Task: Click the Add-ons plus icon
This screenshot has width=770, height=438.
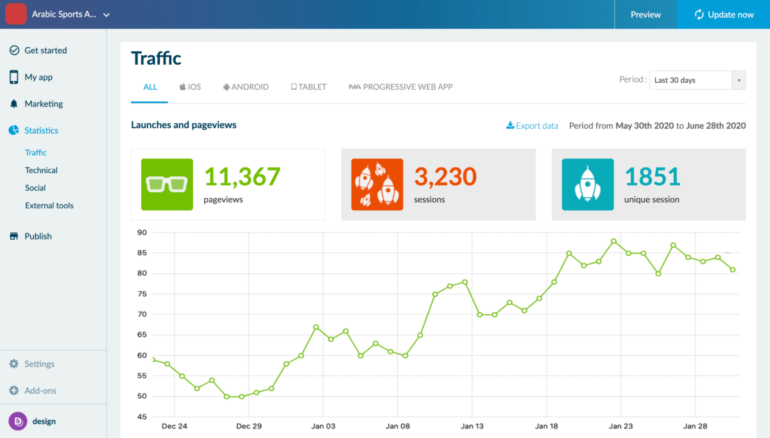Action: pyautogui.click(x=13, y=391)
